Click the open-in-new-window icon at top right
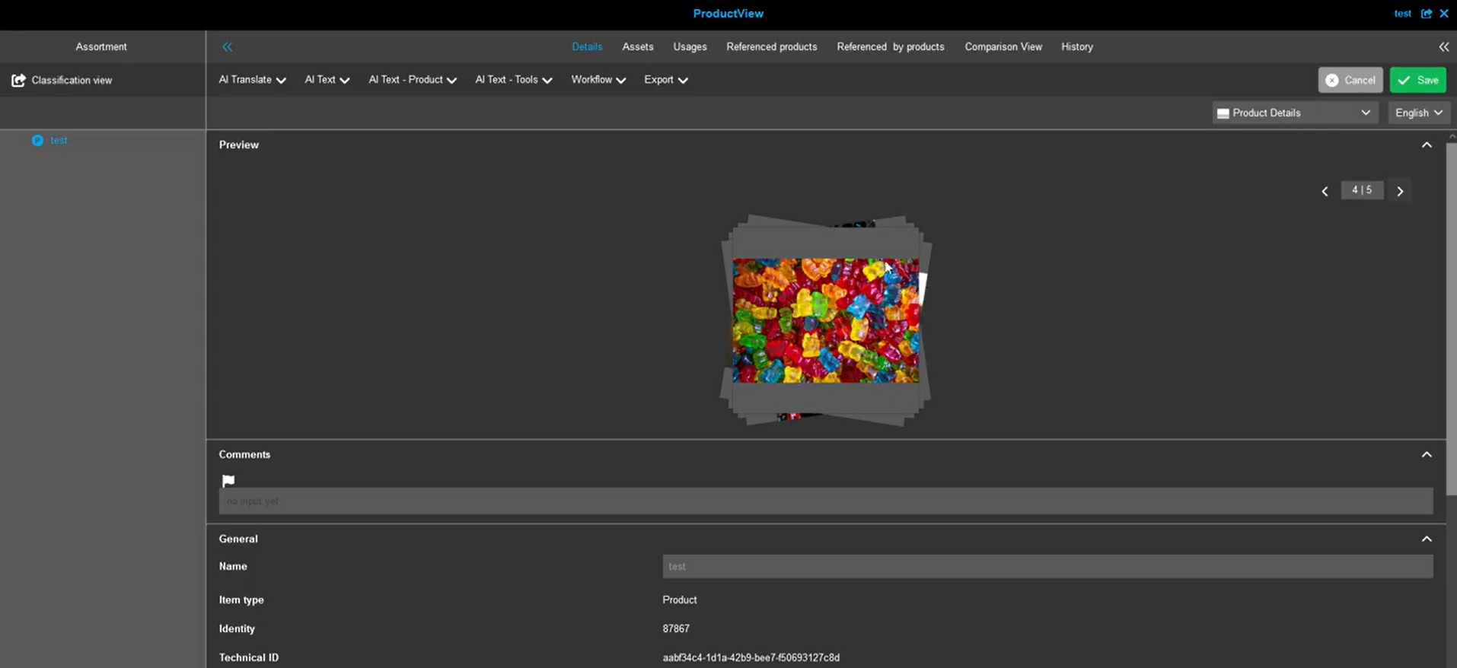The image size is (1457, 668). coord(1427,14)
